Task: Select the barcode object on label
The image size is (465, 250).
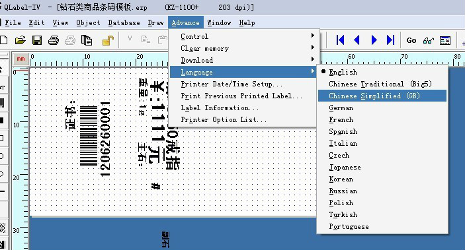Action: coord(89,135)
